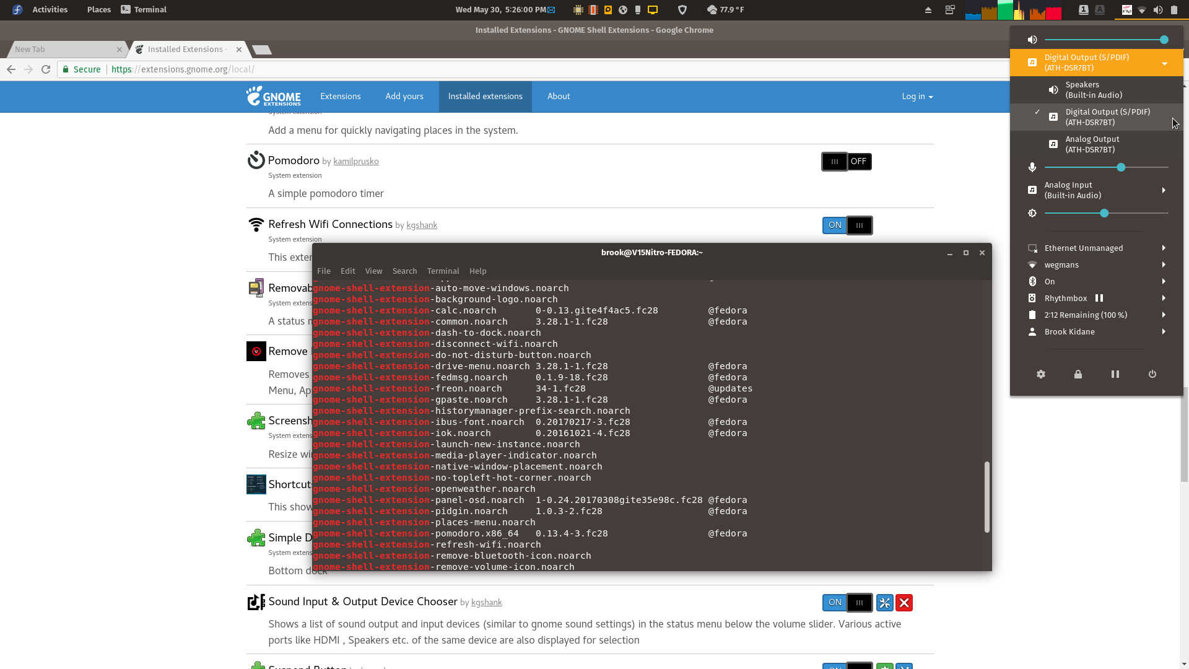Click the Chrome address bar URL
1189x669 pixels.
point(183,69)
